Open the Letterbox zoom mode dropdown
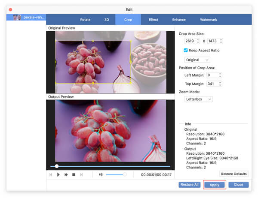Screen dimensions: 258x198 click(198, 99)
